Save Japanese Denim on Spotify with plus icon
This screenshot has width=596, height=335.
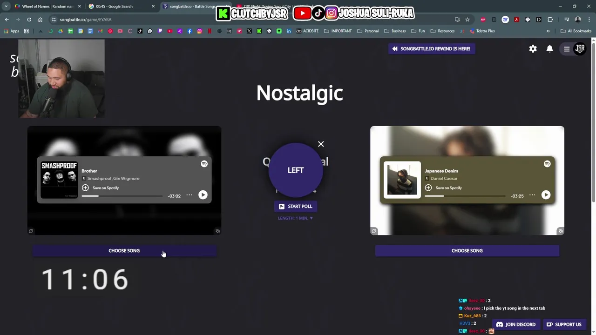pos(428,188)
